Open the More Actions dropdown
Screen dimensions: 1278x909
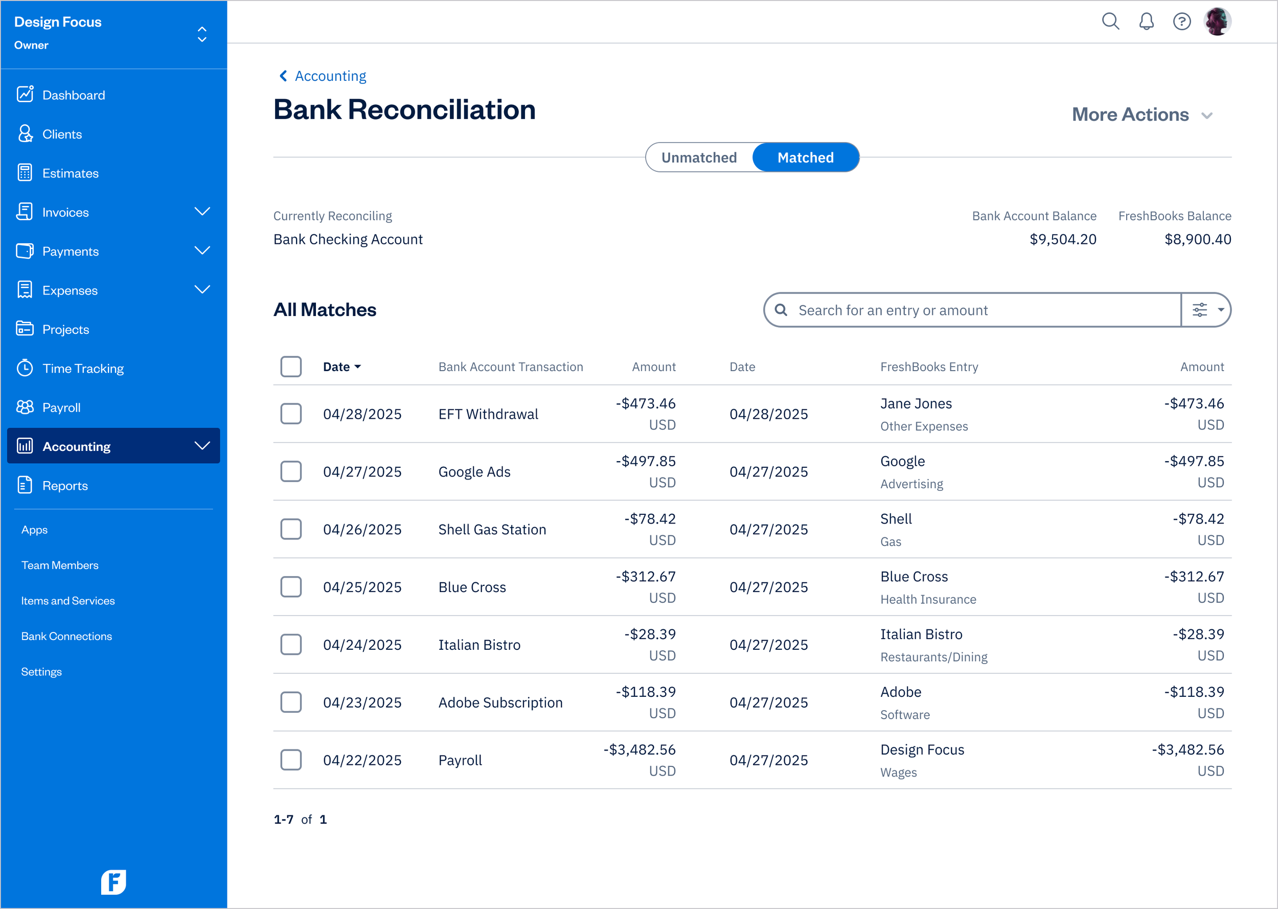[x=1143, y=115]
